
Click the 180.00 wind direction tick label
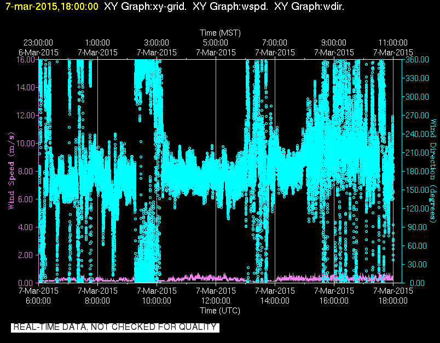[417, 171]
